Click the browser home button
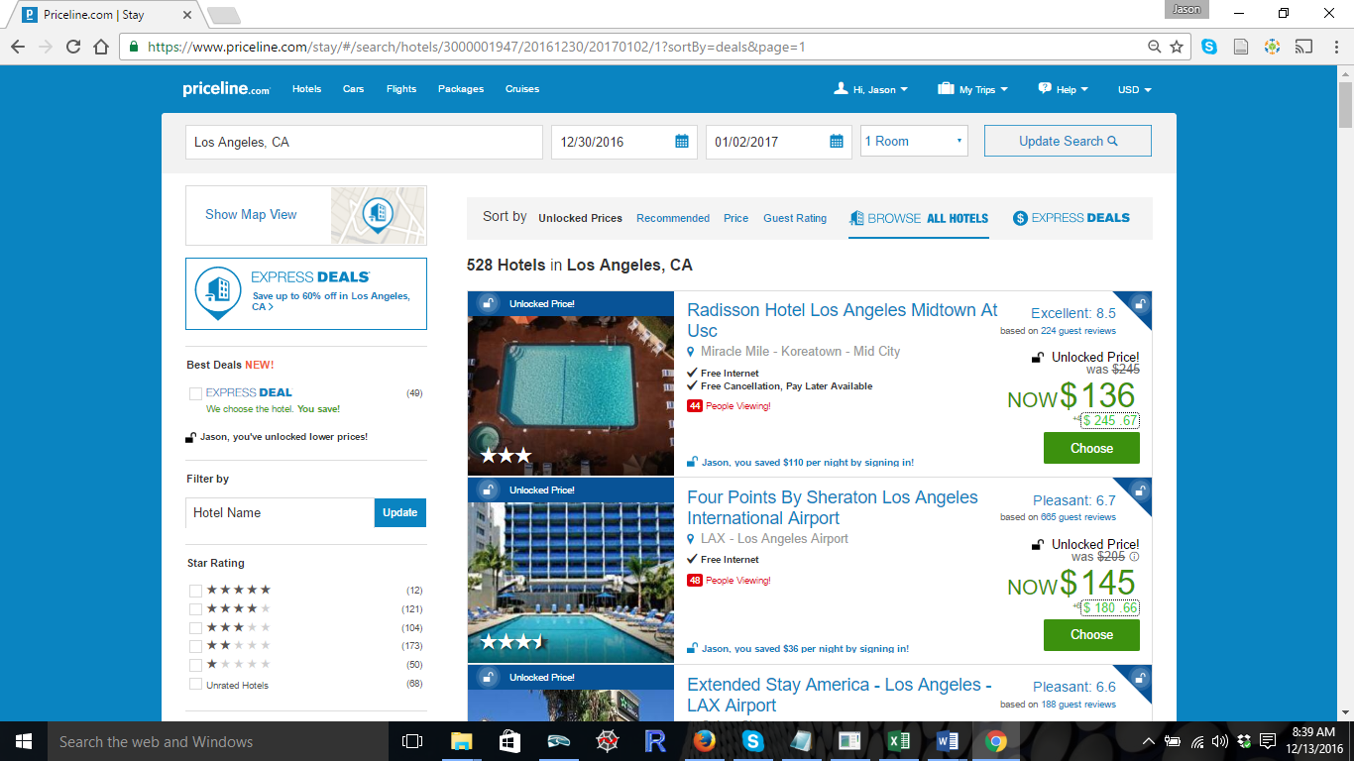Image resolution: width=1354 pixels, height=761 pixels. (100, 47)
